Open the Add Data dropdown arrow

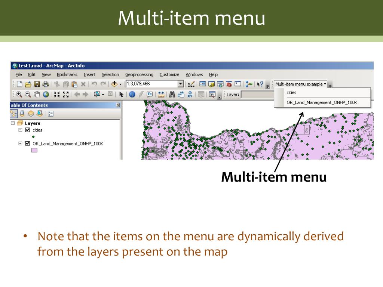pyautogui.click(x=120, y=84)
